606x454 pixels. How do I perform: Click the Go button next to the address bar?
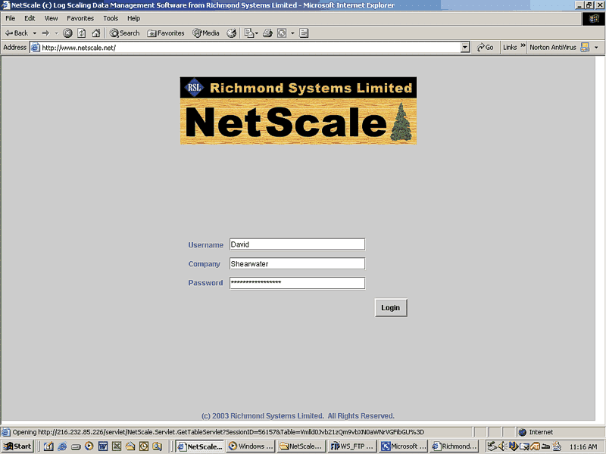[486, 47]
